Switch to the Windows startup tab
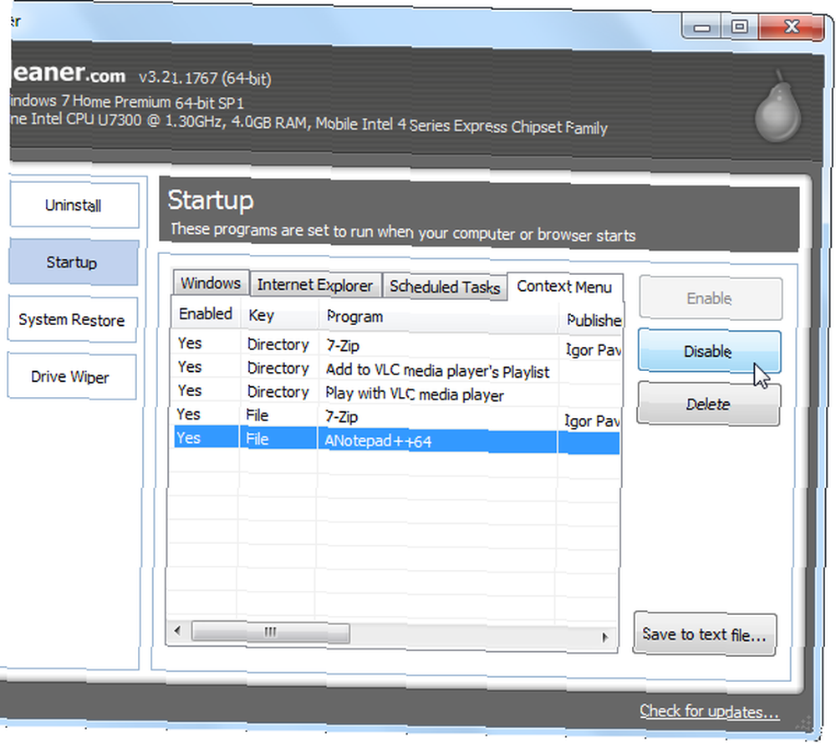The width and height of the screenshot is (836, 743). [211, 283]
